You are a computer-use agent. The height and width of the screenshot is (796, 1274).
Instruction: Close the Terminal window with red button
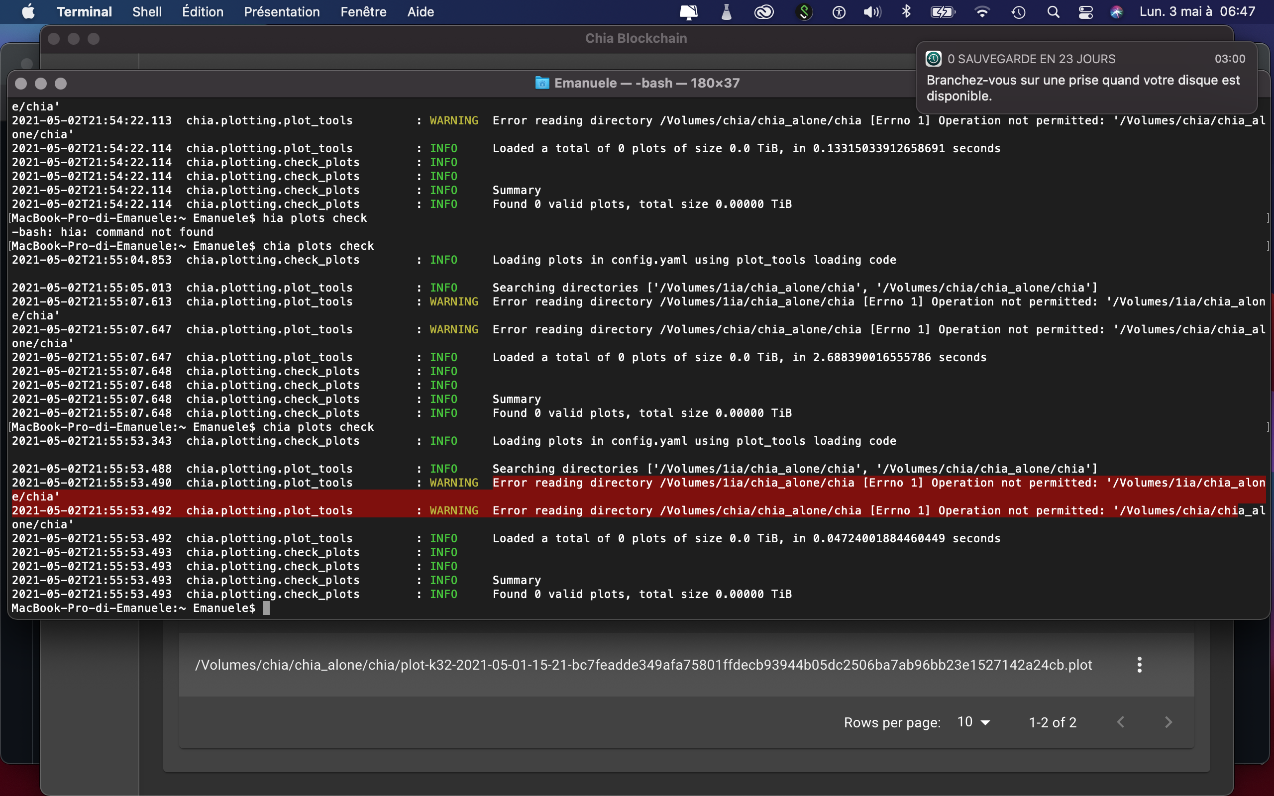(x=21, y=84)
